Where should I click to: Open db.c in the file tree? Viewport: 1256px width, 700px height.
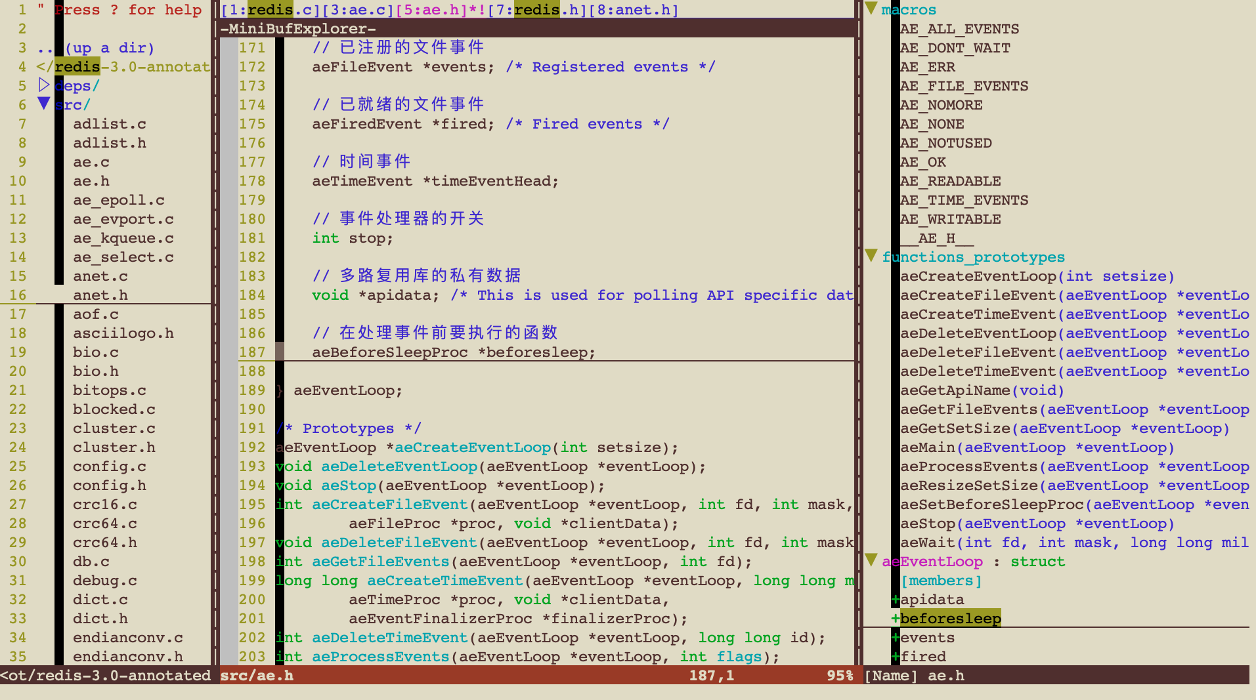tap(91, 562)
